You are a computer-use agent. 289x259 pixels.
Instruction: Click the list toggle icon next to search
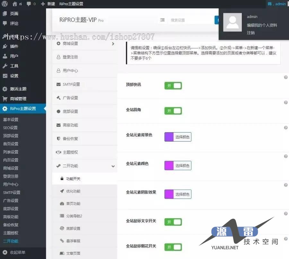[162, 20]
